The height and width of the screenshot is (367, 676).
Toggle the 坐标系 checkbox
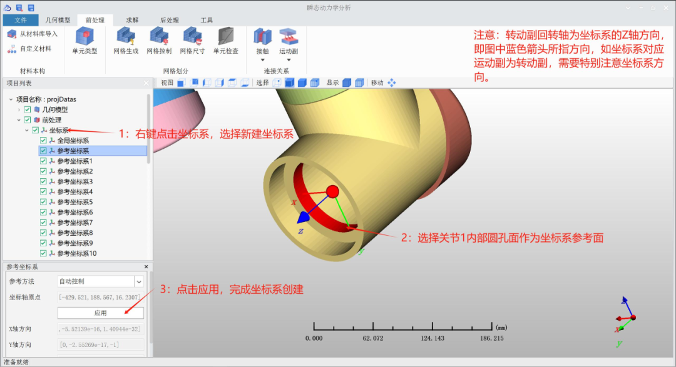click(x=35, y=130)
